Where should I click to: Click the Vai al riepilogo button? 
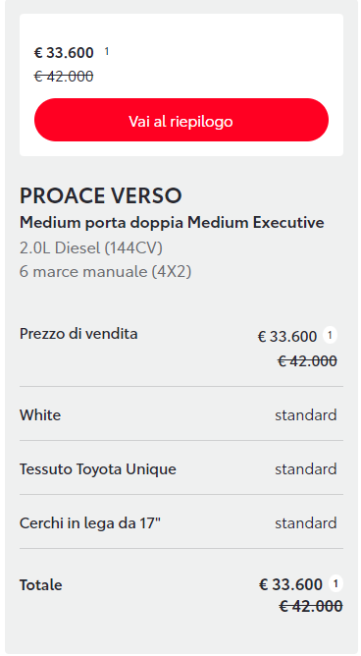[181, 120]
